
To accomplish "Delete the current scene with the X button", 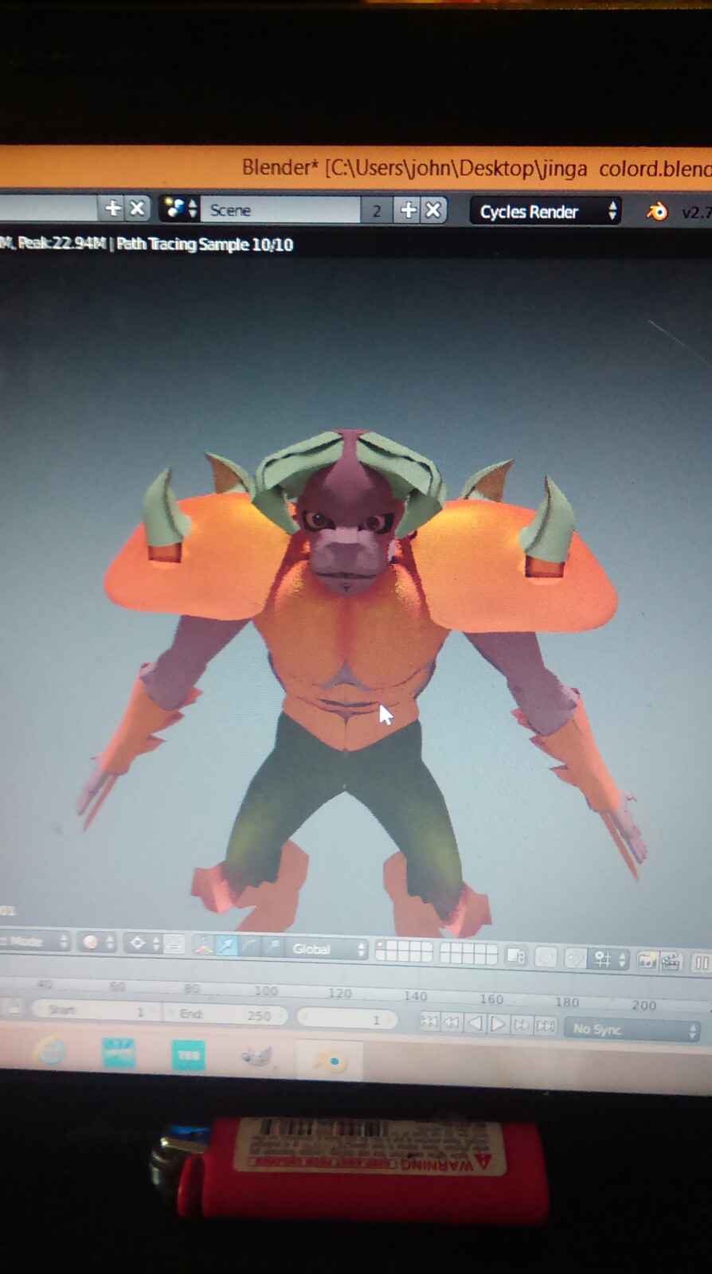I will point(433,210).
